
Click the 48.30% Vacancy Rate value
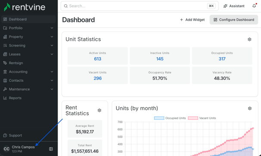click(222, 78)
